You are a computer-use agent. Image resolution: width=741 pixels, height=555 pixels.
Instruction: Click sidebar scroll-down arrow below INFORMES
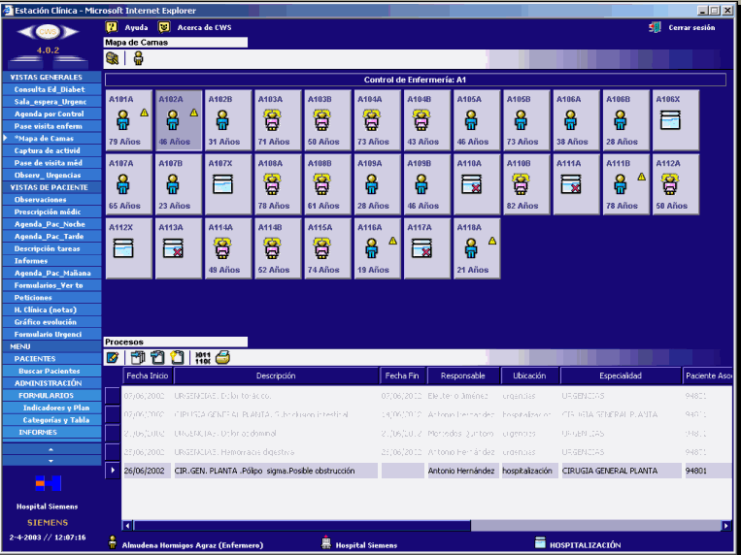coord(51,461)
